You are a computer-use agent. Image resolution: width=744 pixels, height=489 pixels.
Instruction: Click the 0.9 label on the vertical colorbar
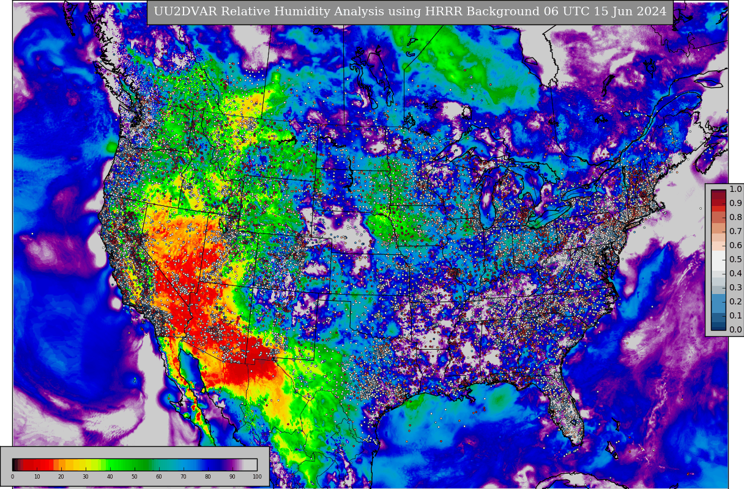click(x=735, y=204)
